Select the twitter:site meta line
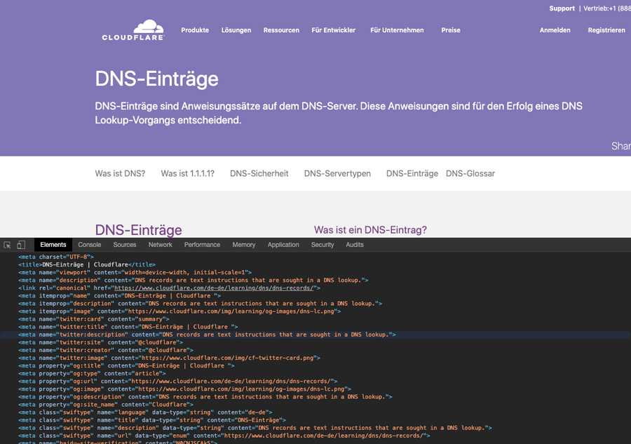 click(100, 342)
